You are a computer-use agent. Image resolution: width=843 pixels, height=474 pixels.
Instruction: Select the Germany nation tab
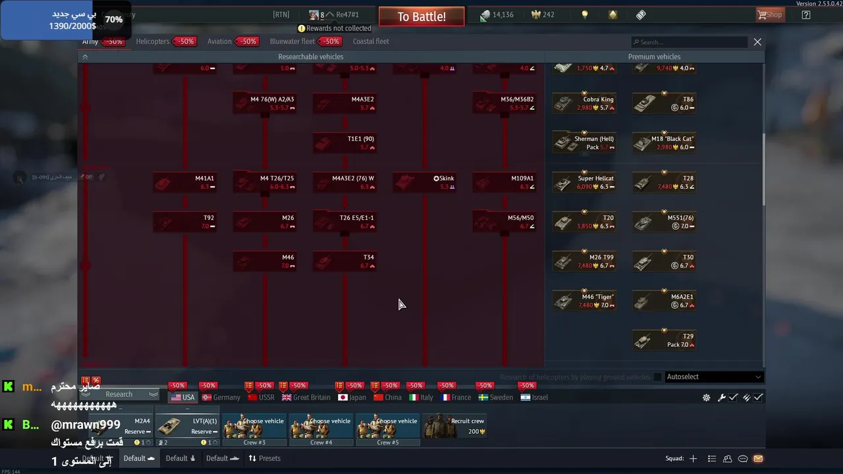coord(221,398)
